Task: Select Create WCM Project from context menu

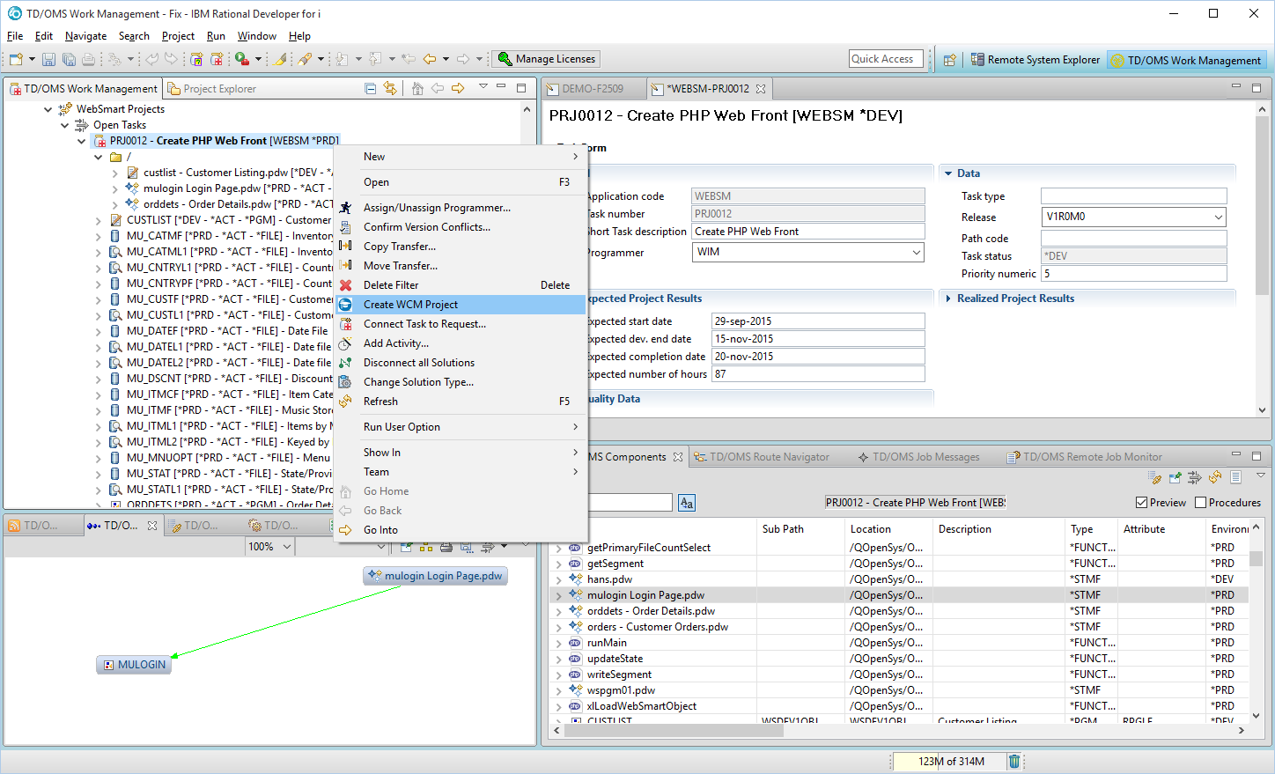Action: click(461, 305)
